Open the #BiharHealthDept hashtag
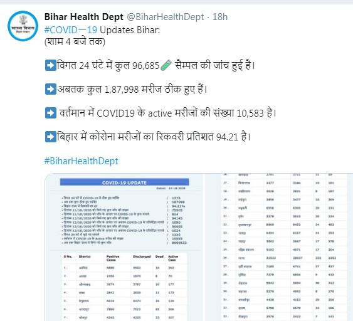This screenshot has width=353, height=321. coord(82,161)
